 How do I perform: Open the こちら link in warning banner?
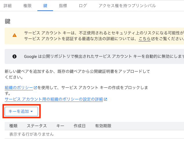(x=145, y=39)
